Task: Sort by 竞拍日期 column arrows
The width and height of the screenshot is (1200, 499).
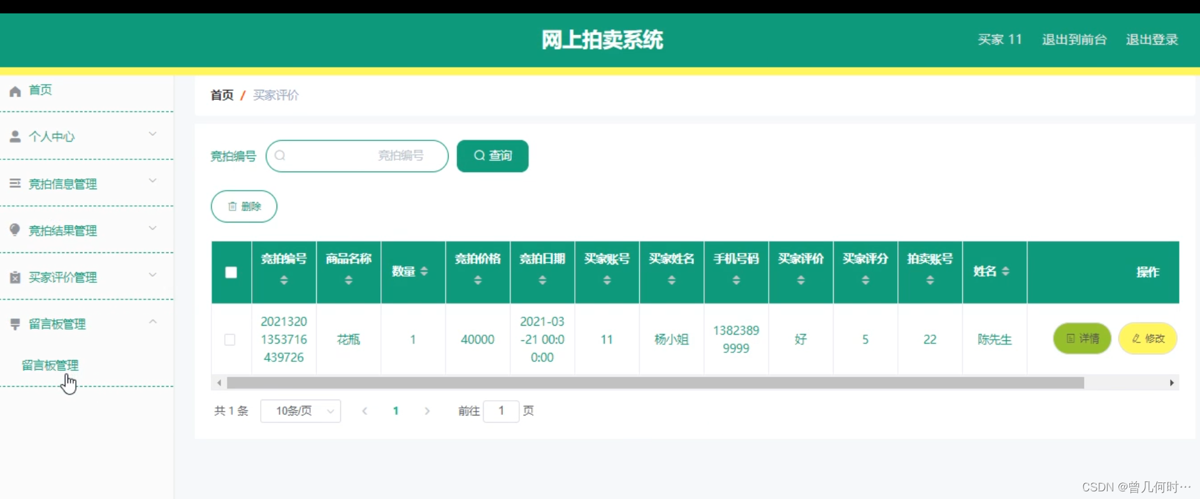Action: (542, 280)
